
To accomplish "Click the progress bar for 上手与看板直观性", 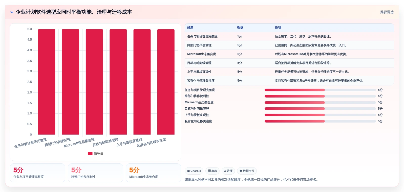I will 320,115.
